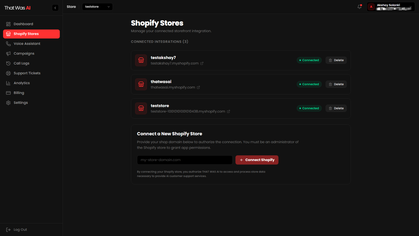Click the Connect Shopify button
419x236 pixels.
[257, 160]
